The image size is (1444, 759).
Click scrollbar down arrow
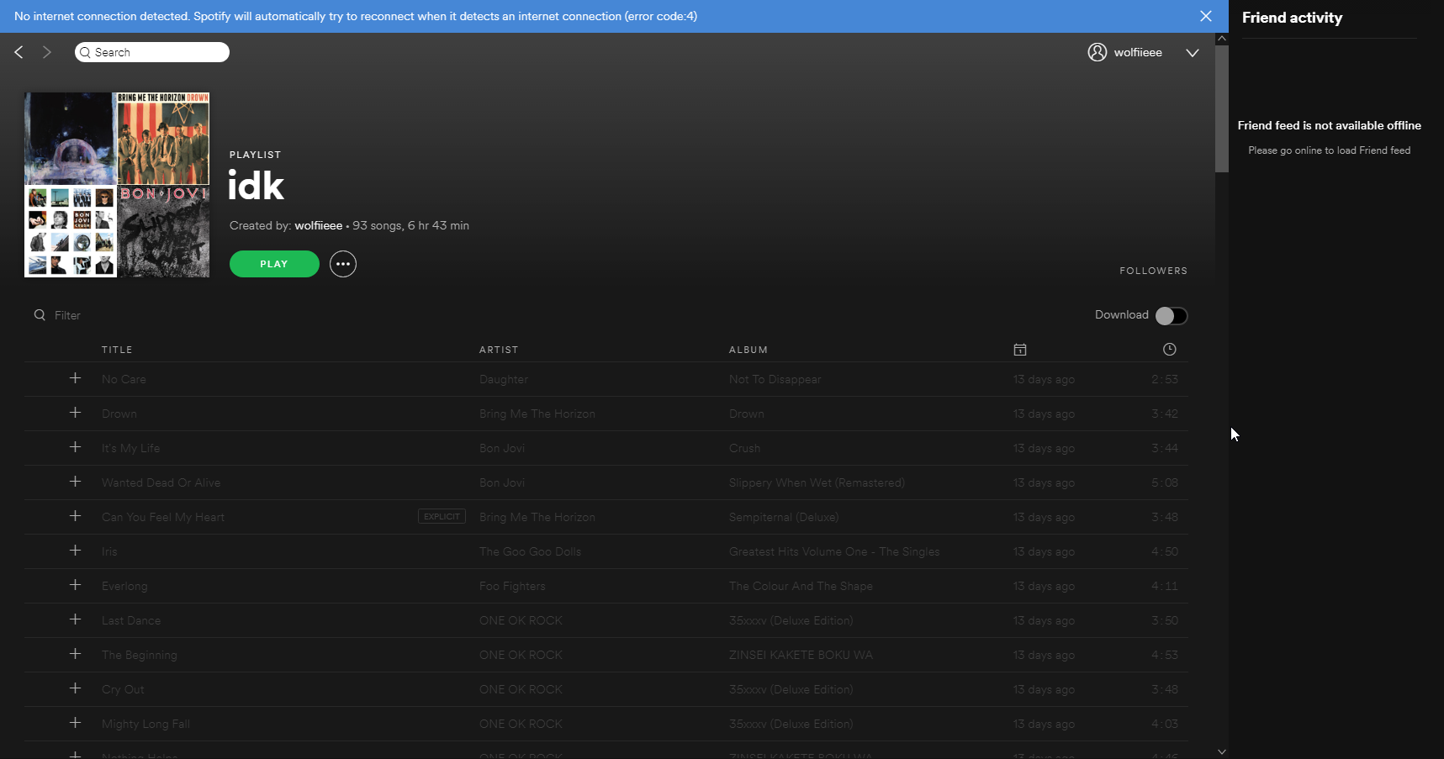pos(1222,751)
